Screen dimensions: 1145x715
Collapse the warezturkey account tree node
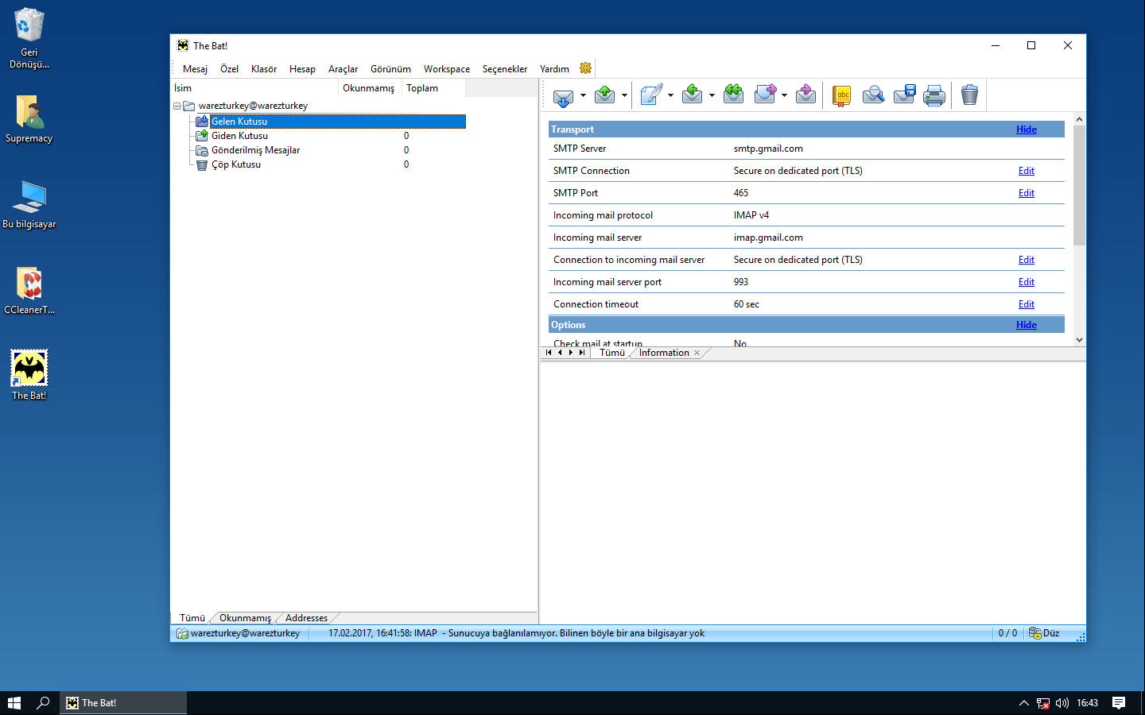pyautogui.click(x=177, y=106)
